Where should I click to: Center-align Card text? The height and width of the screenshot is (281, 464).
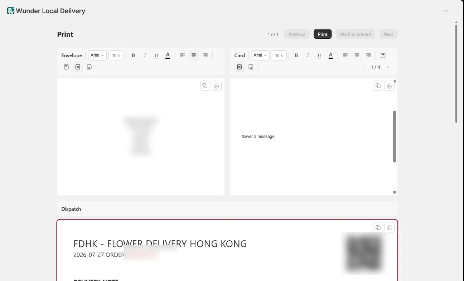357,55
